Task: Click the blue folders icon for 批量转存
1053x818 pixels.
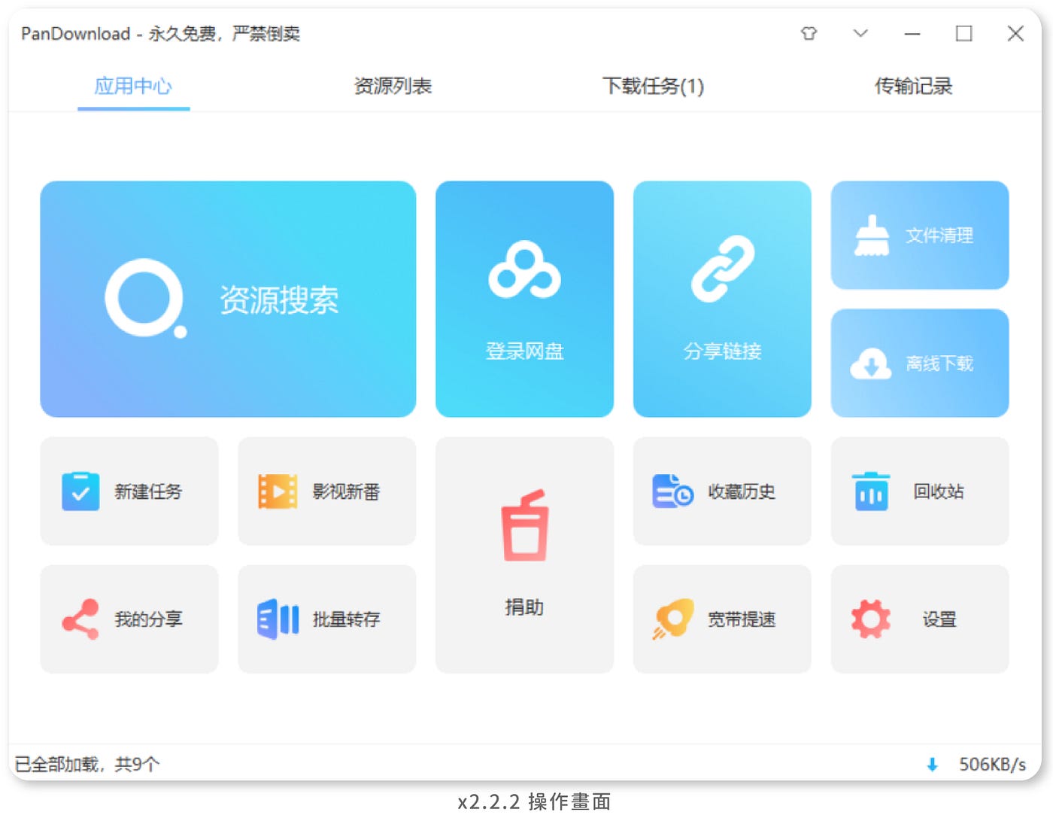Action: (x=278, y=619)
